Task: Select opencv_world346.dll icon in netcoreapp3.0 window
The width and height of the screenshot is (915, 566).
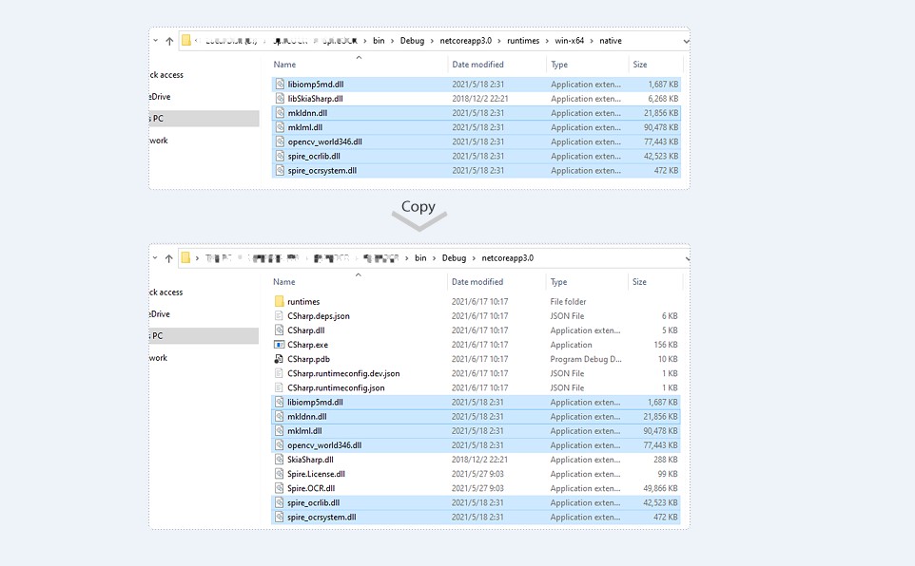Action: tap(280, 445)
